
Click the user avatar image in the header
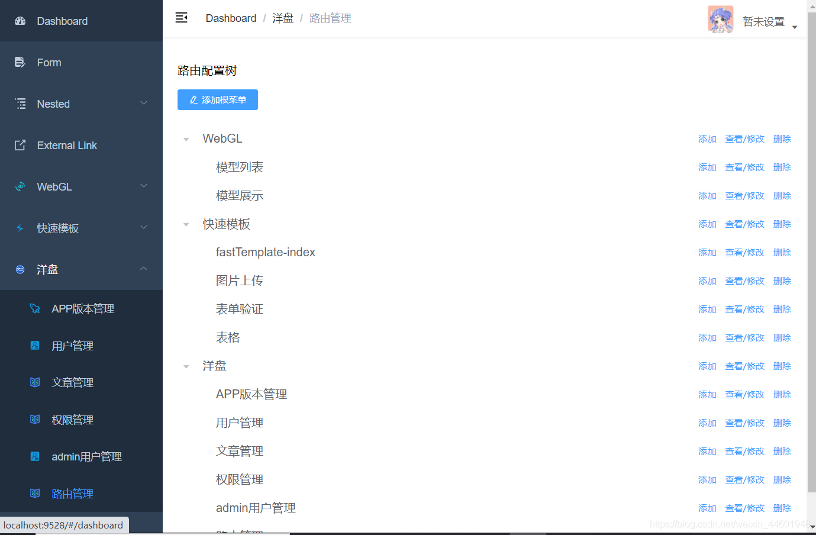pyautogui.click(x=721, y=19)
